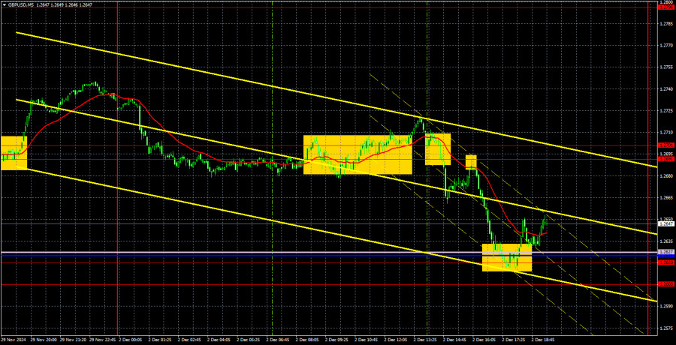Click the 1.2785 price axis value
The width and height of the screenshot is (676, 345).
[666, 23]
